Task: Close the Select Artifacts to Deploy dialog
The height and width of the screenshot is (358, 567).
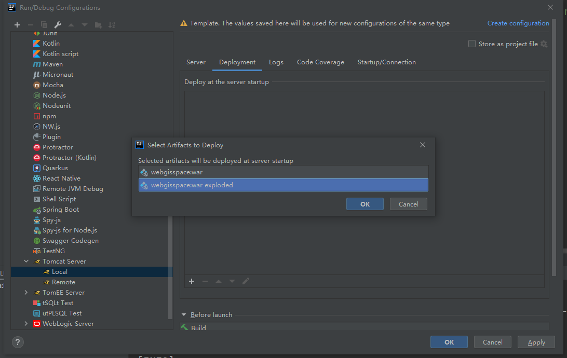Action: (422, 145)
